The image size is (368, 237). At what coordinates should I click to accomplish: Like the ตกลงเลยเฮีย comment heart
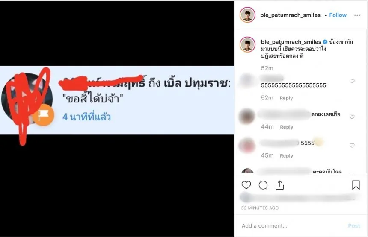[x=352, y=117]
